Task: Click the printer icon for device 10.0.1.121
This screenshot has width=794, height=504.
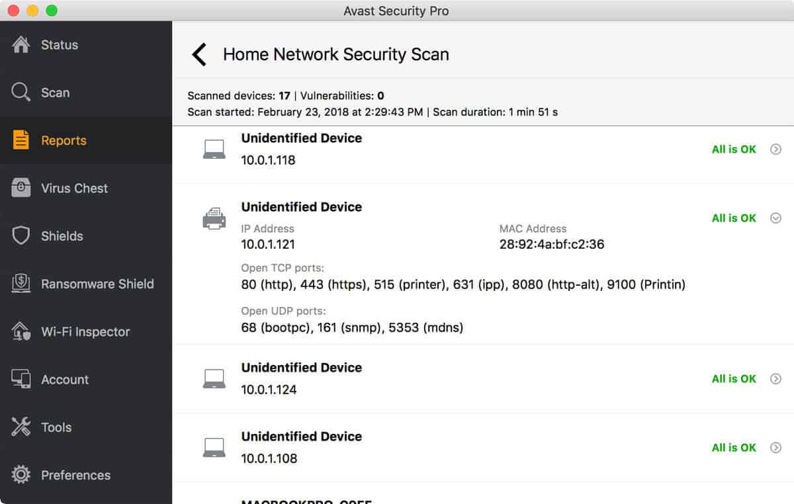Action: (x=214, y=218)
